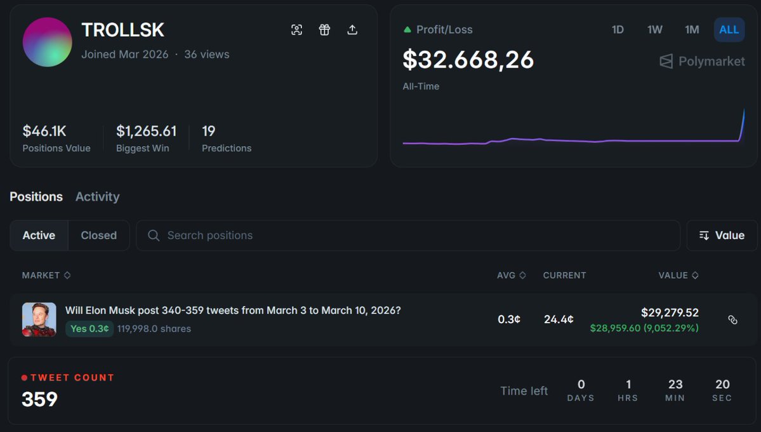This screenshot has height=432, width=761.
Task: Click the 36 views text
Action: [207, 55]
